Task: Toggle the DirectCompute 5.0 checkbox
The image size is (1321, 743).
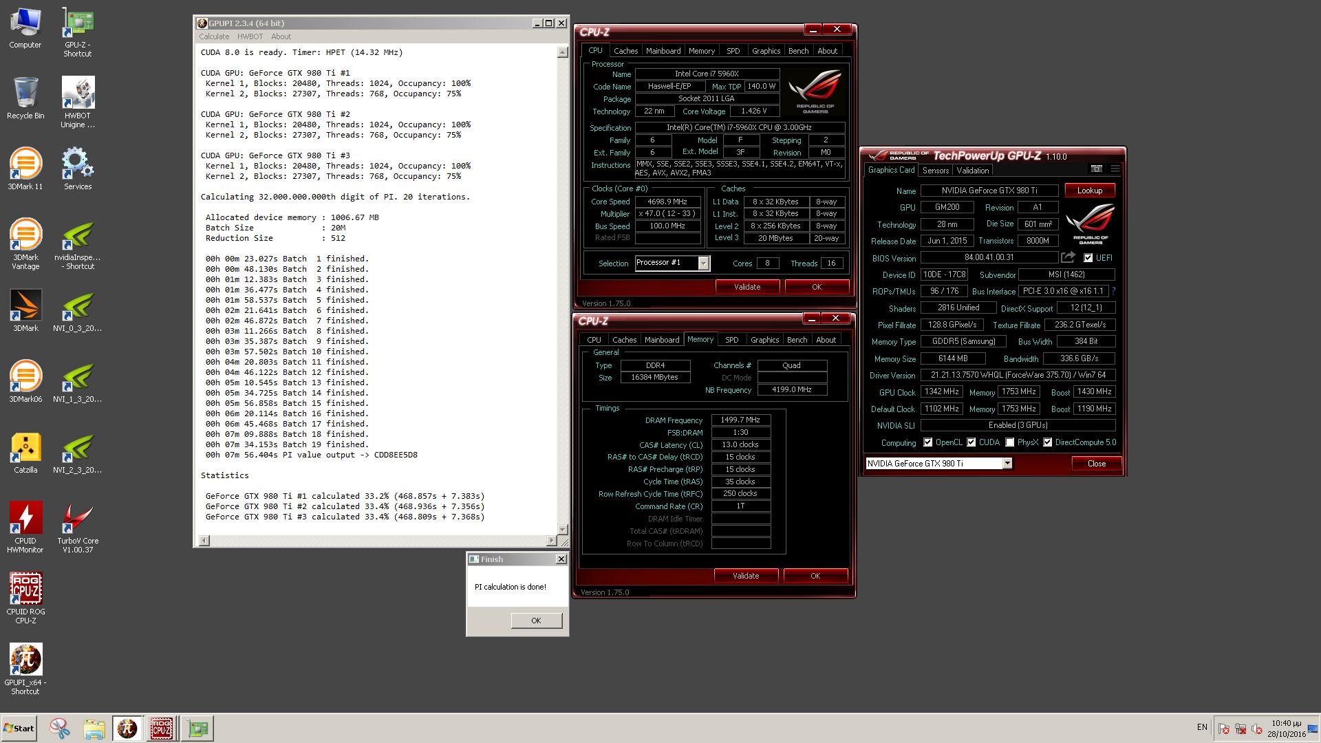Action: (1047, 442)
